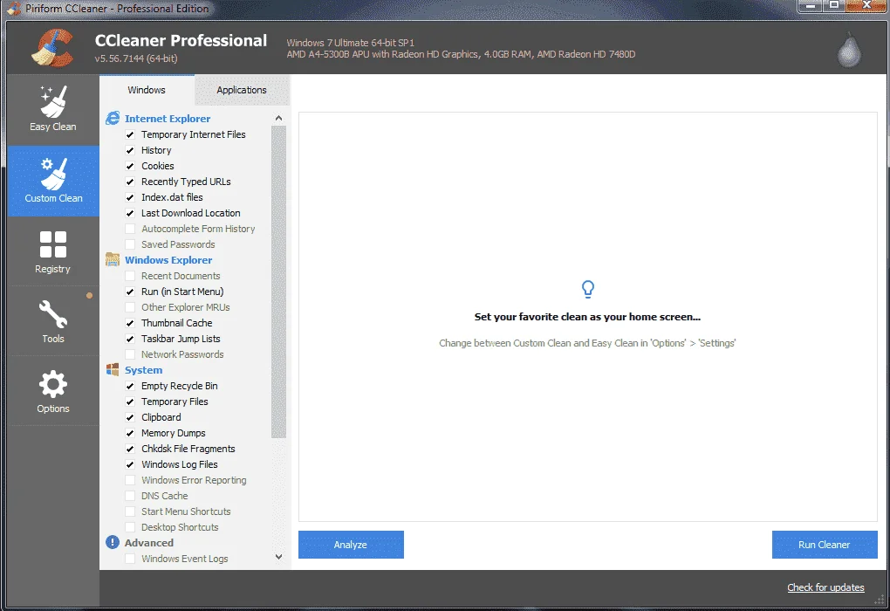Click the CCleaner logo in header
Viewport: 890px width, 611px height.
pos(52,48)
